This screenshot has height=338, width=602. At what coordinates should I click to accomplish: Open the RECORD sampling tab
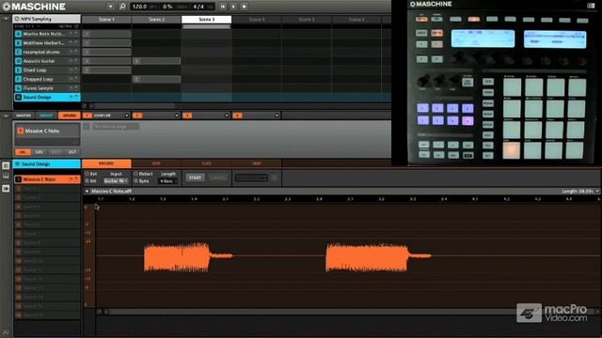coord(106,163)
